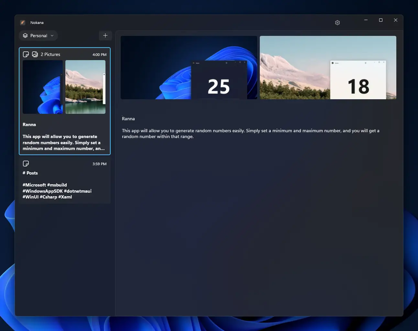Viewport: 418px width, 331px height.
Task: Maximize the Nokana window
Action: (x=381, y=20)
